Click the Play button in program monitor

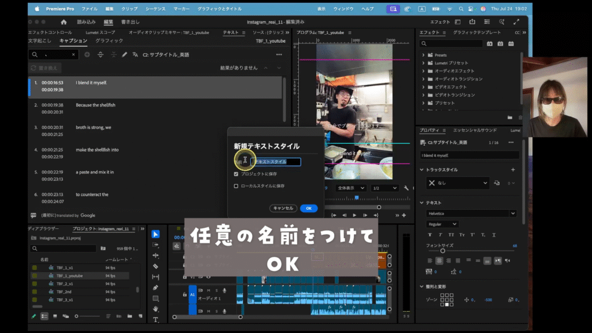(x=354, y=215)
